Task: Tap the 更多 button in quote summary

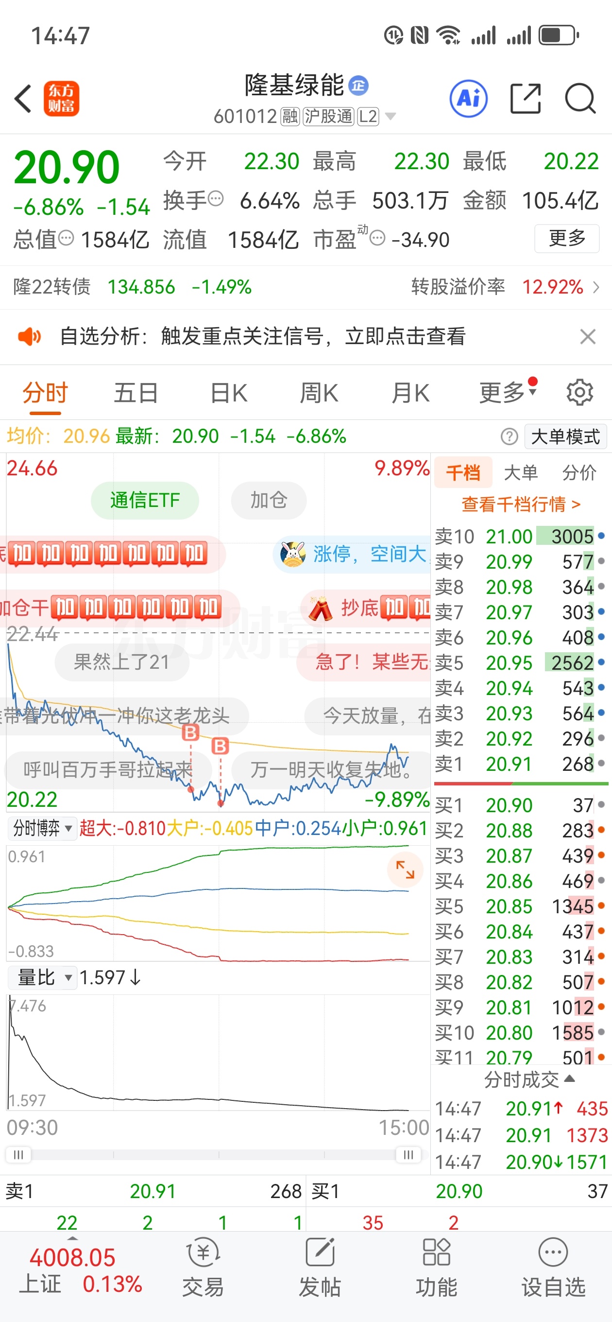Action: tap(567, 239)
